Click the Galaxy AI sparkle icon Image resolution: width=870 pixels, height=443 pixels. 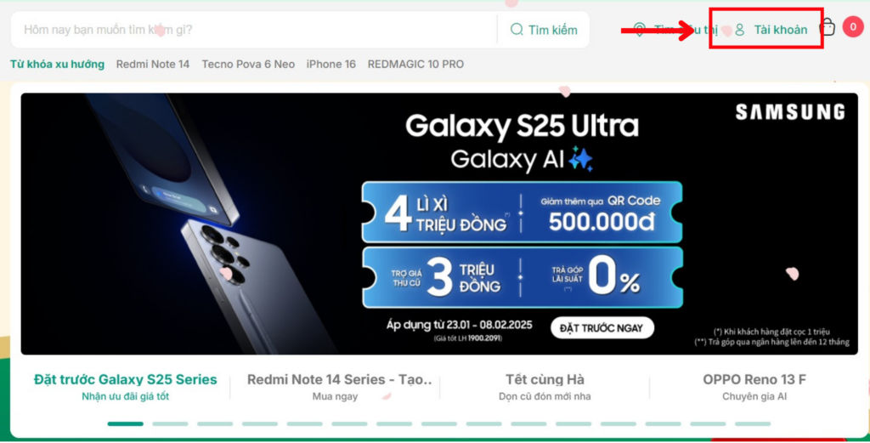581,159
